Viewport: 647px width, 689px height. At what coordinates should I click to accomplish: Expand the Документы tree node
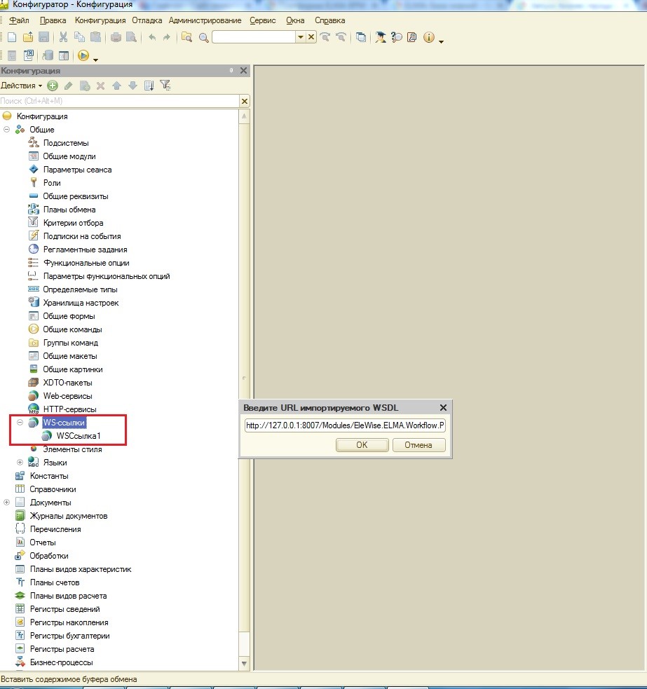point(7,503)
